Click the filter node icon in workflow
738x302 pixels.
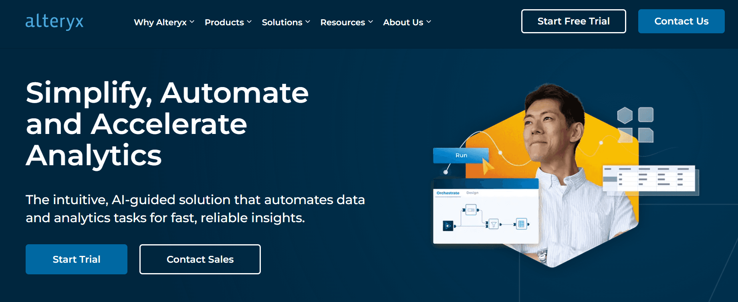point(494,225)
